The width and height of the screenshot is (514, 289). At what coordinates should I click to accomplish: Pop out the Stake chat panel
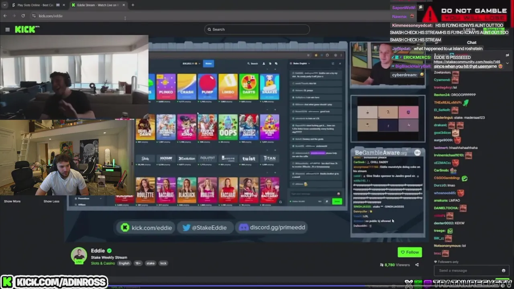(333, 63)
